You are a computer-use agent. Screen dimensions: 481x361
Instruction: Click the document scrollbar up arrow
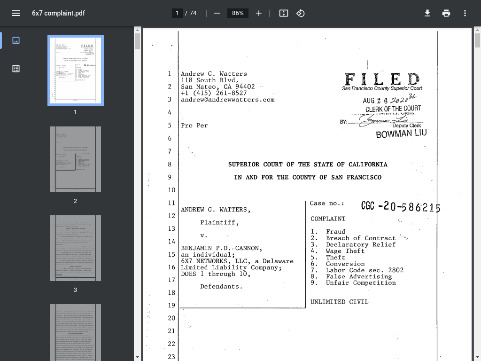[x=477, y=30]
